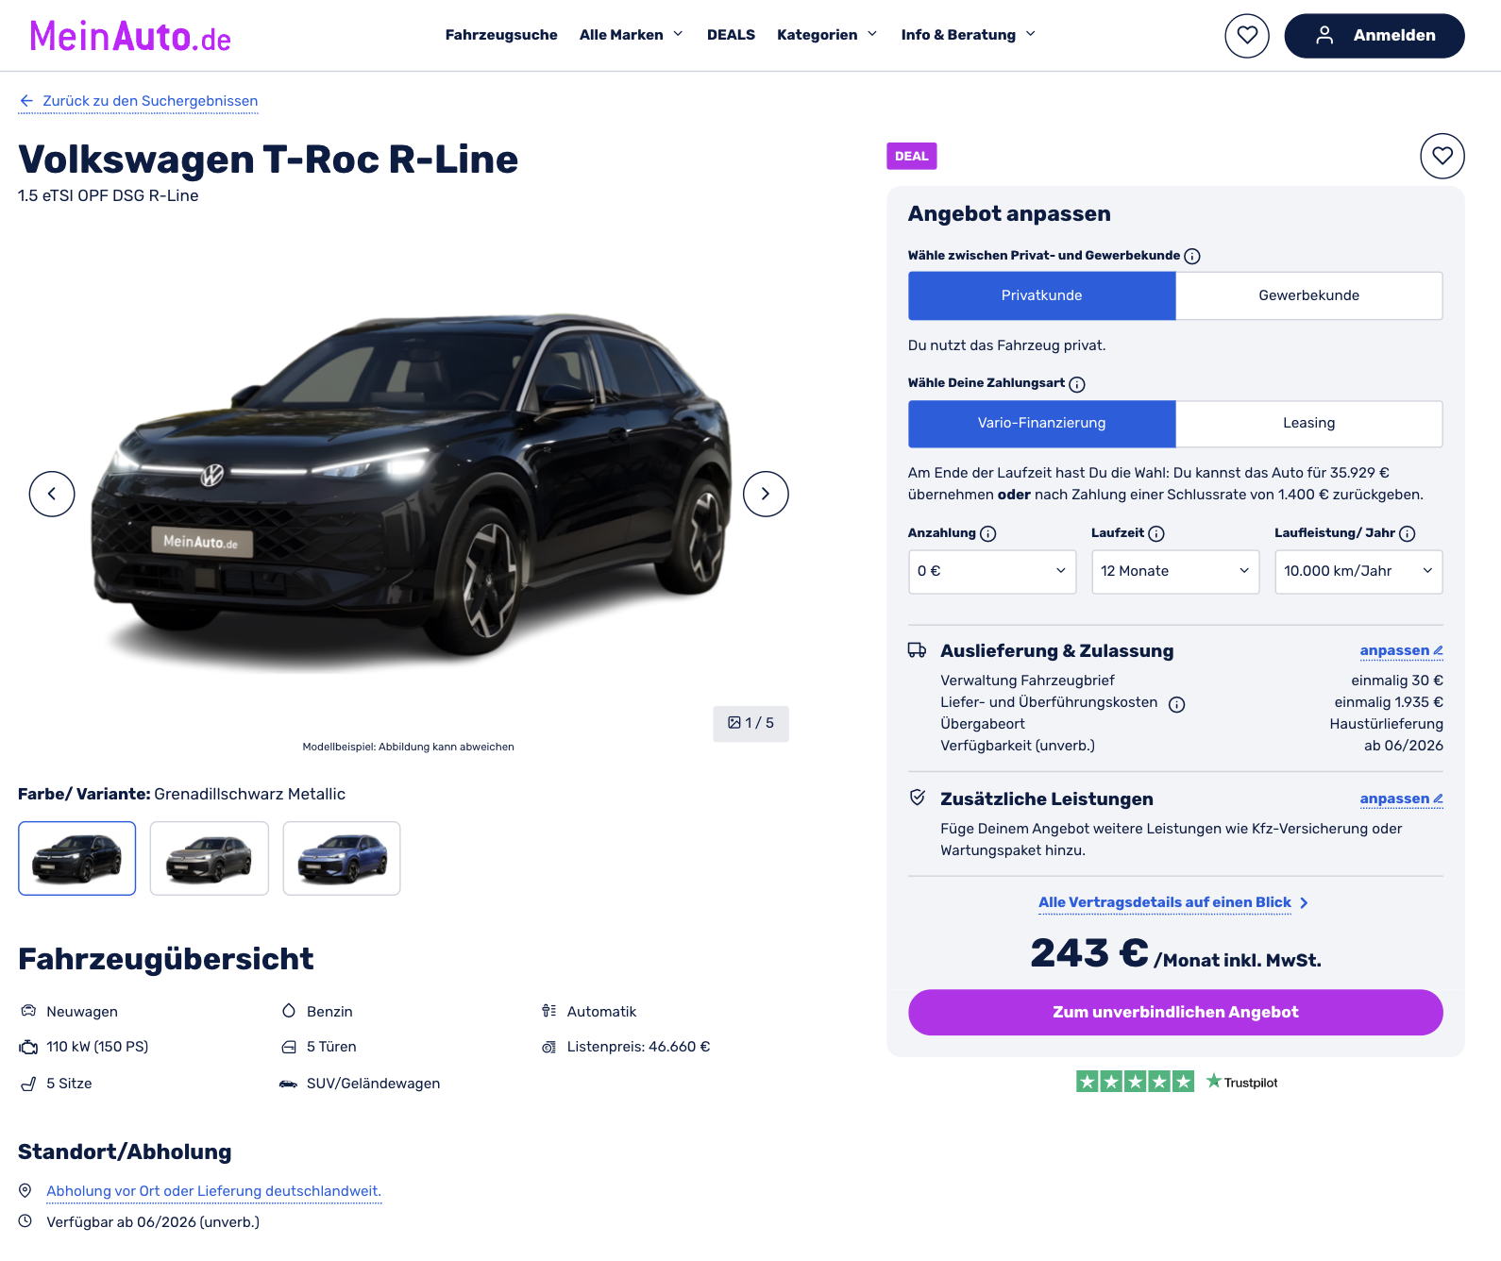Select the Gewerbekunde customer type
The width and height of the screenshot is (1501, 1261).
pos(1309,295)
